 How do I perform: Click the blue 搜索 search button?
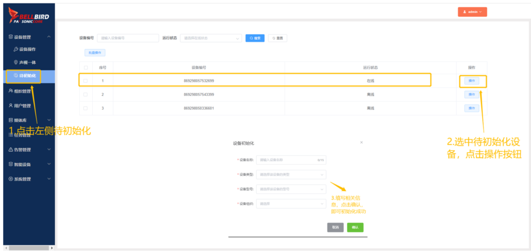coord(254,38)
